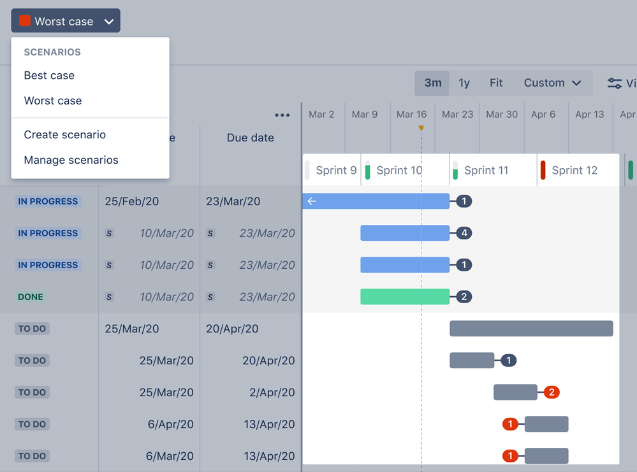Click the Apr 6 date header

(x=543, y=115)
